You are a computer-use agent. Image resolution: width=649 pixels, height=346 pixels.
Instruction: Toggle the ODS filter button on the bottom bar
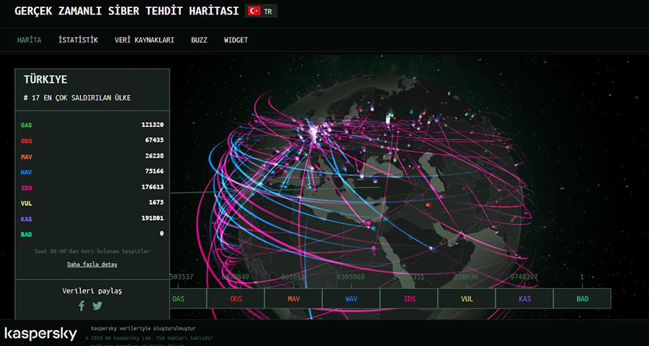[236, 298]
